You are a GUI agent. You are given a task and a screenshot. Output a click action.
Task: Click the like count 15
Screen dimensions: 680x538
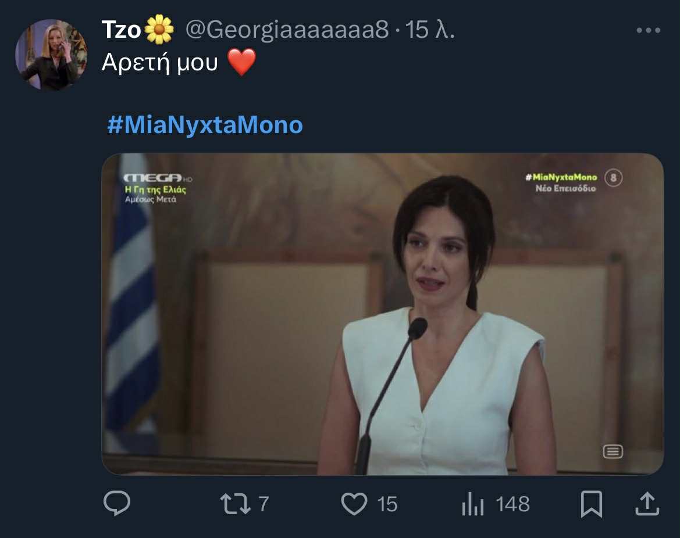[387, 504]
